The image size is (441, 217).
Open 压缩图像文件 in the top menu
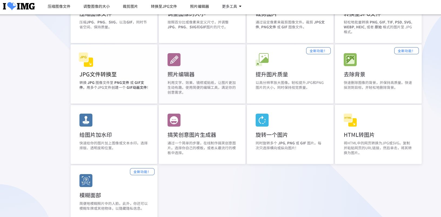(59, 6)
